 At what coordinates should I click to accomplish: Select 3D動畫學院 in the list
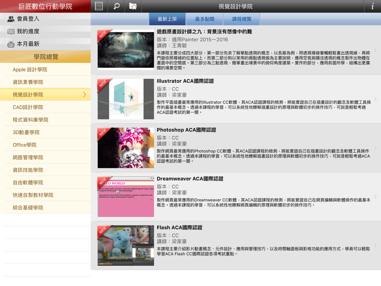(x=45, y=132)
